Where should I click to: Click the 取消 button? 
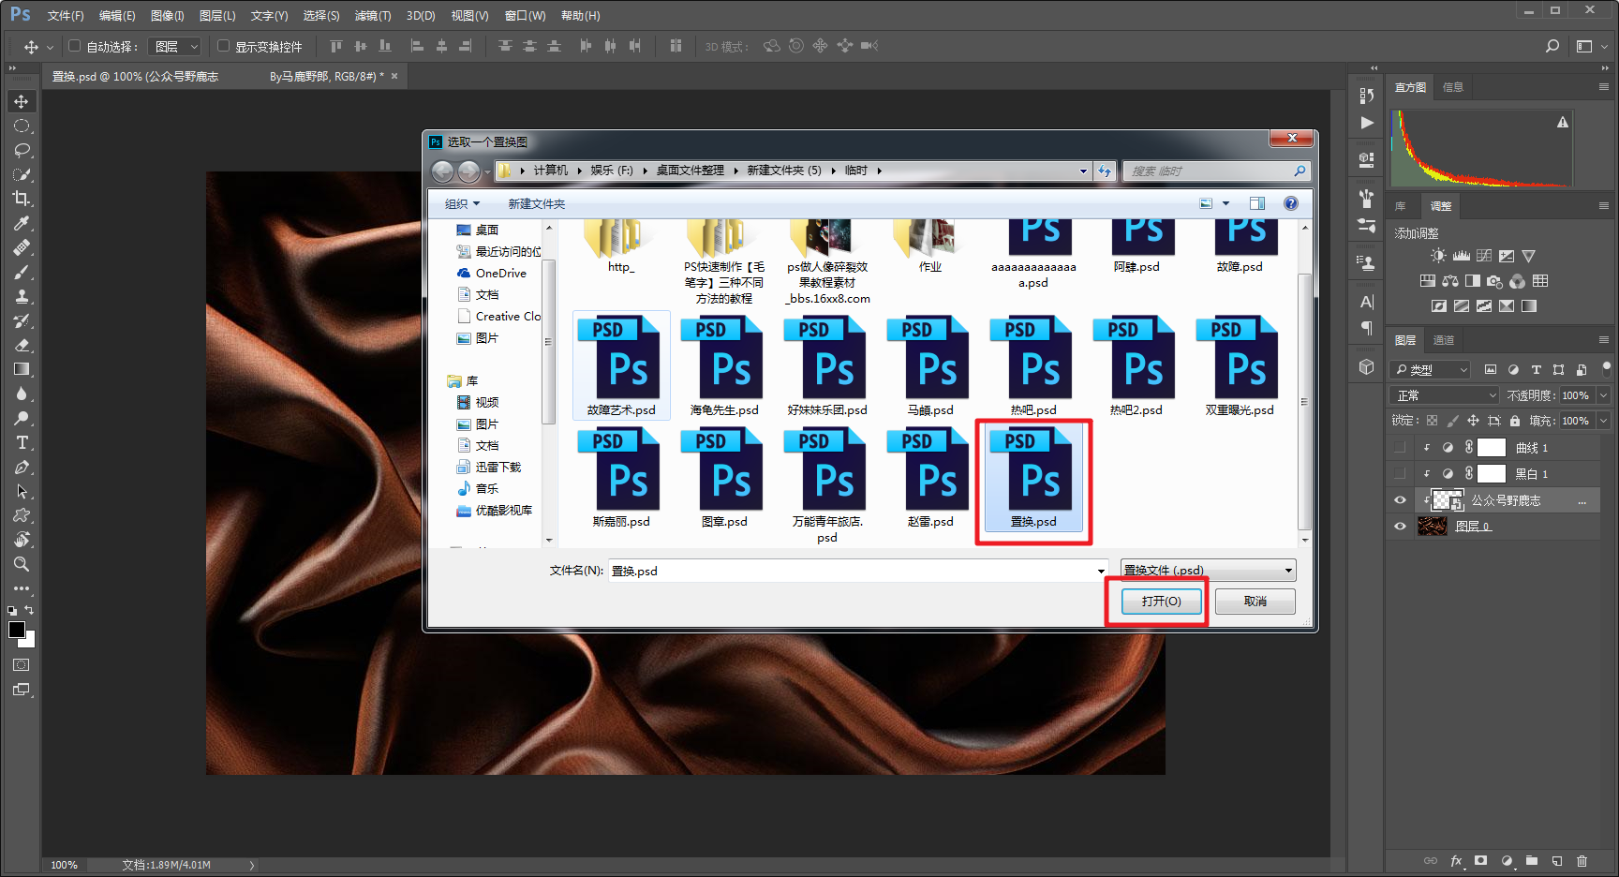(1255, 602)
